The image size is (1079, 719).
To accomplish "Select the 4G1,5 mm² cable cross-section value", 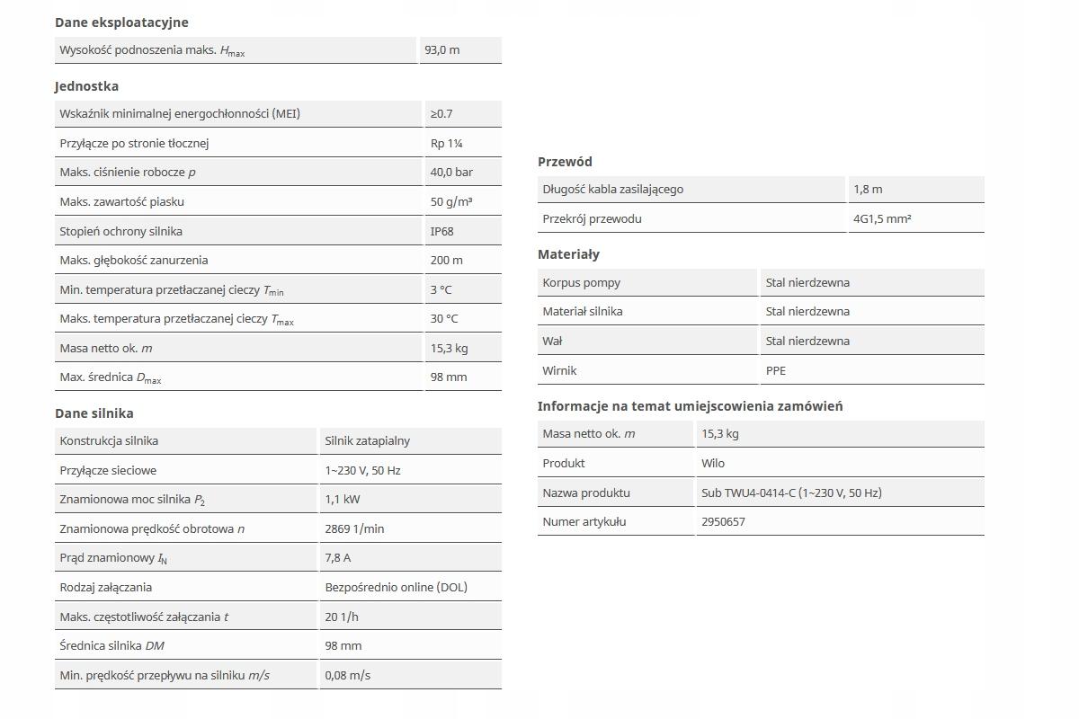I will coord(882,218).
